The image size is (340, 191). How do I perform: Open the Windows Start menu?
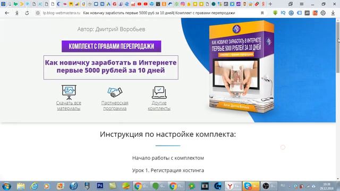click(6, 186)
